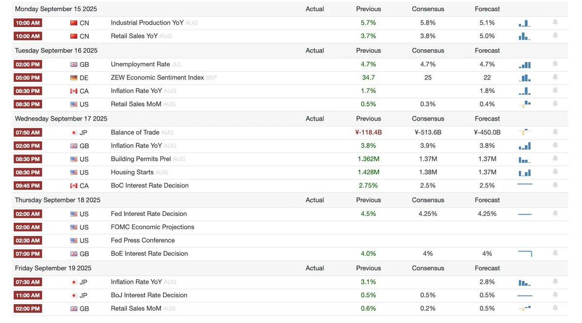Open mini chart for Japan Balance of Trade
Screen dimensions: 582x323
click(x=525, y=132)
